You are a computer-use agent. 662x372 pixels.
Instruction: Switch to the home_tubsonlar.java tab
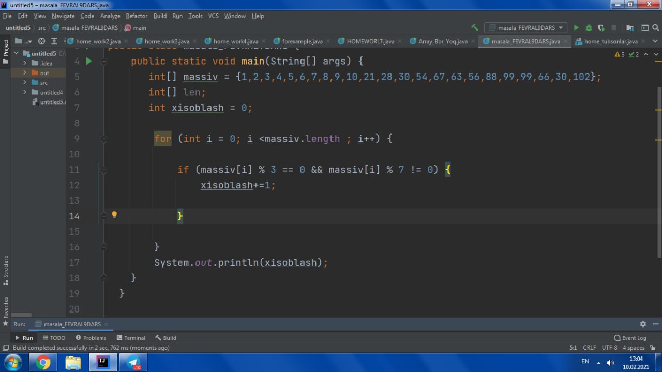611,41
